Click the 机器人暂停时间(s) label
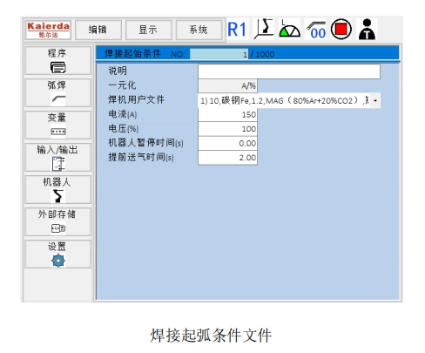Image resolution: width=425 pixels, height=353 pixels. coord(145,143)
